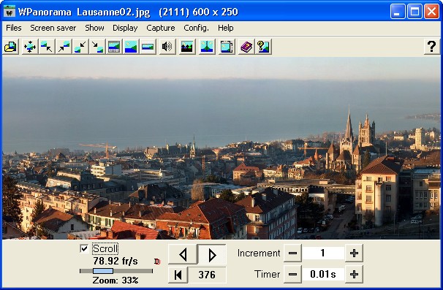
Task: Decrease the Increment value with minus
Action: point(292,253)
